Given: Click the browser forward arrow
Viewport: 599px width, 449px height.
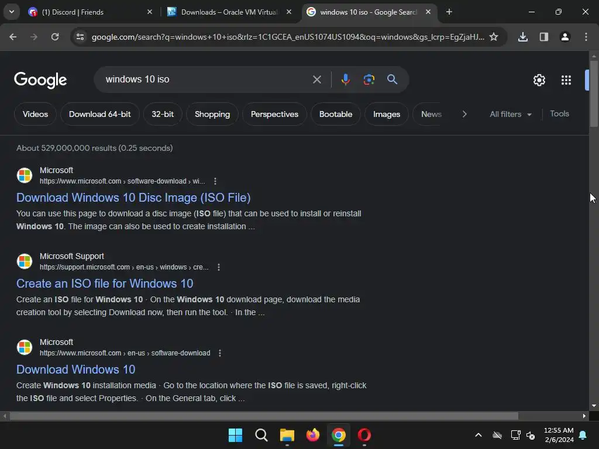Looking at the screenshot, I should click(34, 37).
